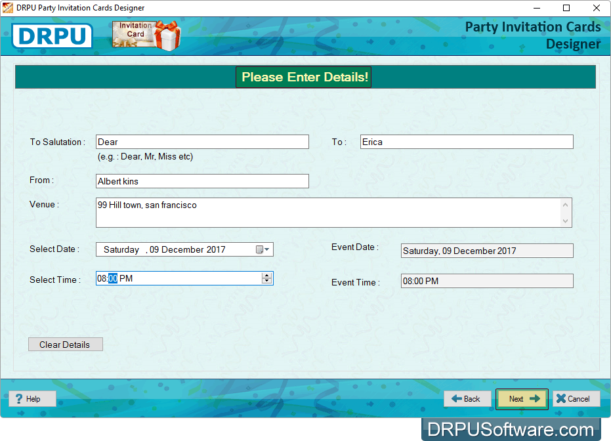611x441 pixels.
Task: Go Back to the previous step
Action: [x=467, y=398]
